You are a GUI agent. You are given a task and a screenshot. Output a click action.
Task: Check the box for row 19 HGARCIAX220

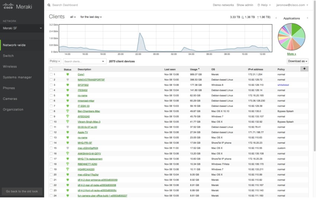[51, 169]
